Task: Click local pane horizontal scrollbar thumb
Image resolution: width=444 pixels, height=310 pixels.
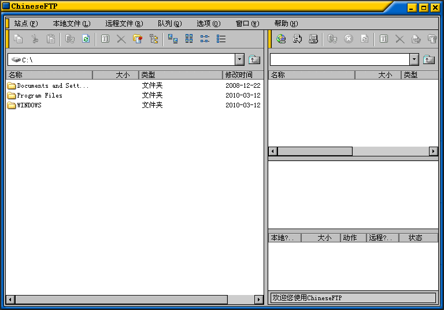Action: [x=121, y=300]
